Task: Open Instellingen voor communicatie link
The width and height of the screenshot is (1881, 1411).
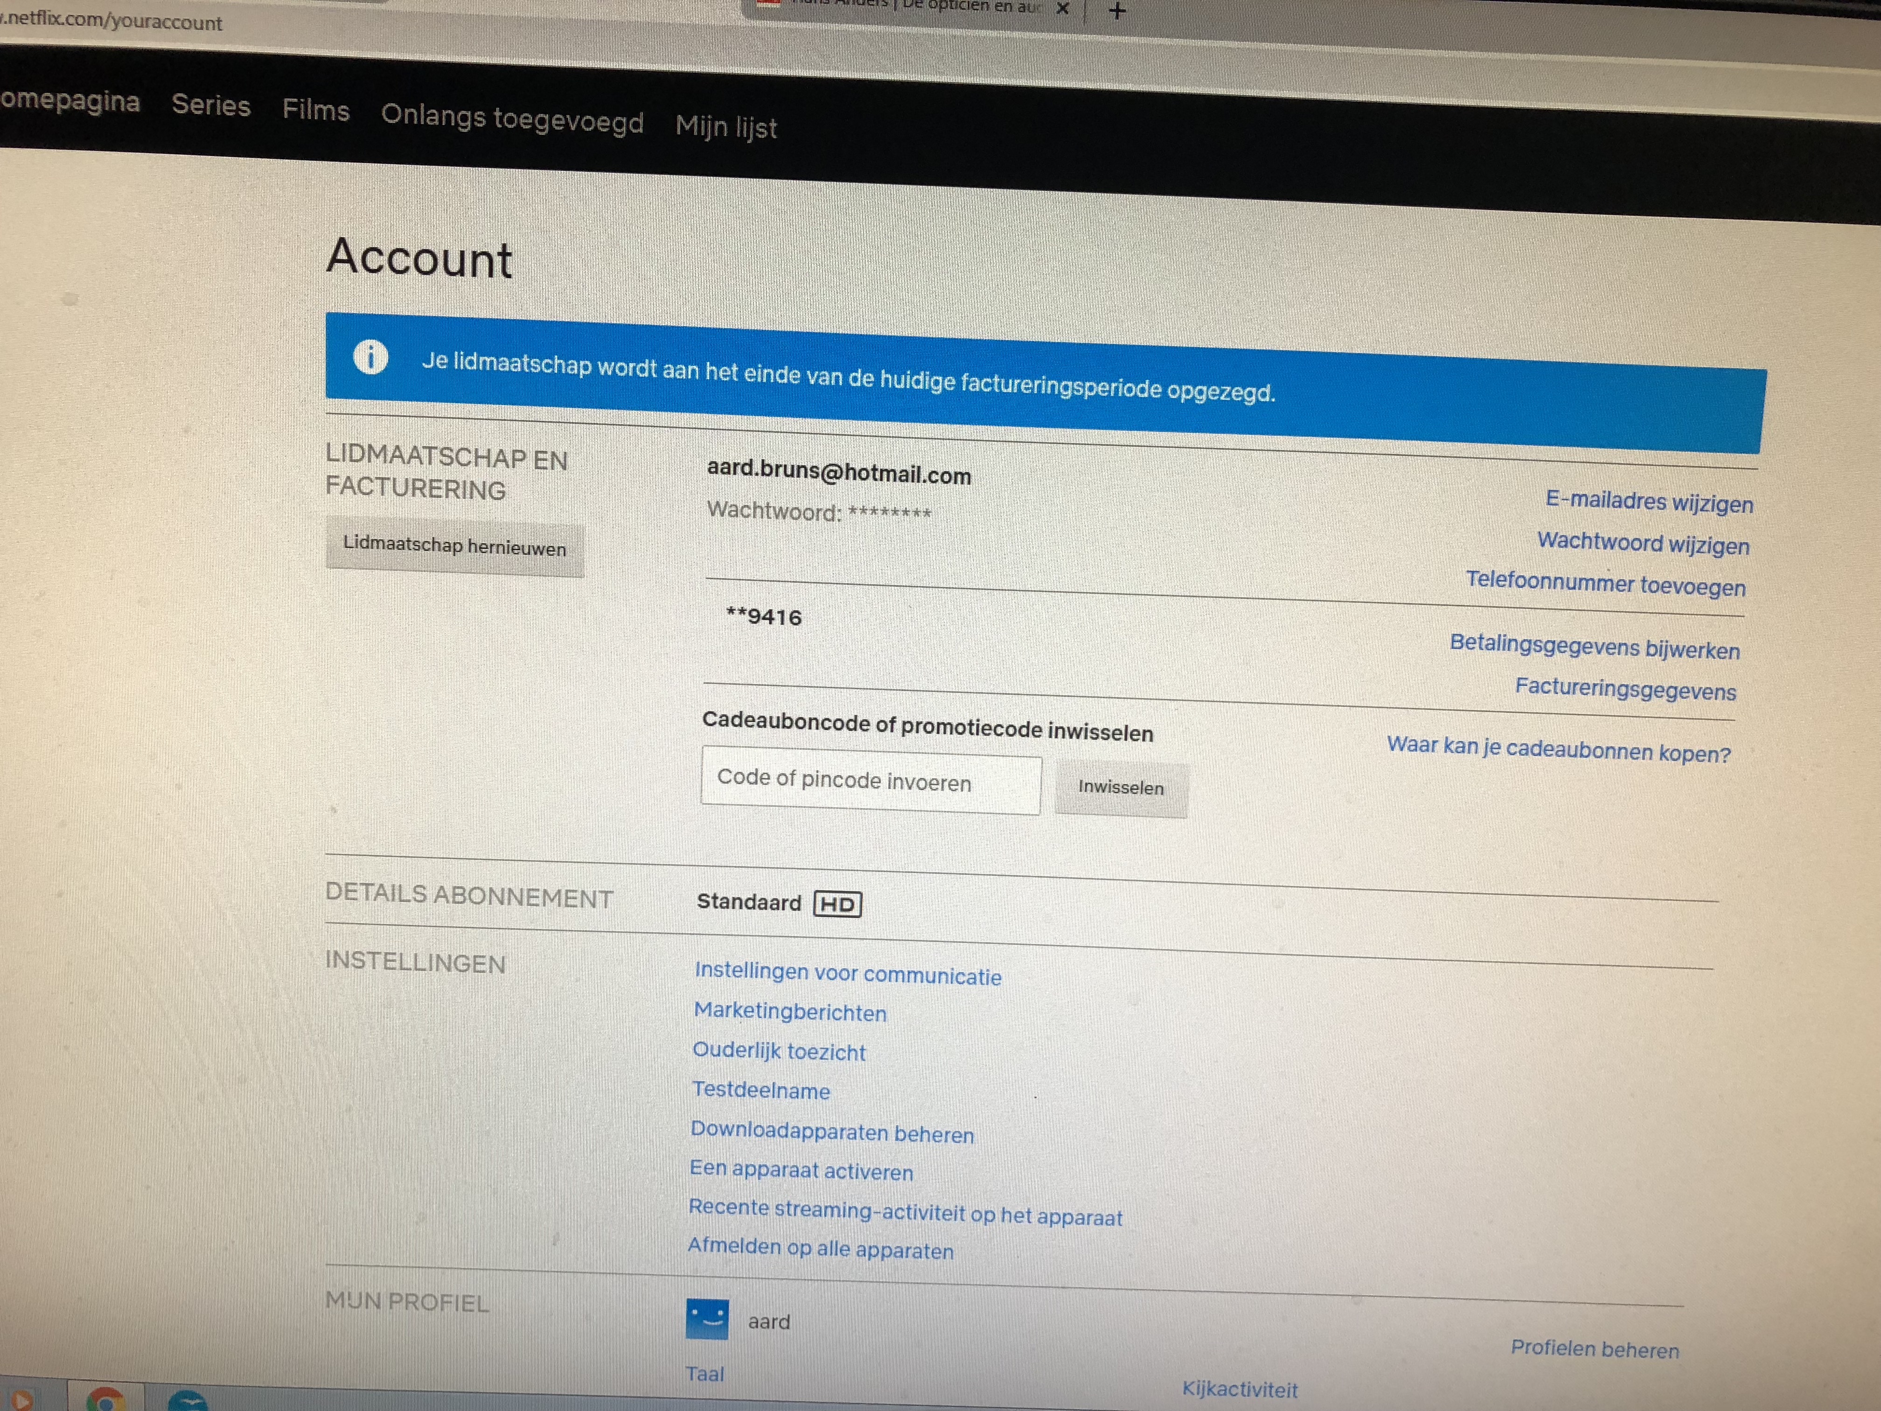Action: click(848, 974)
